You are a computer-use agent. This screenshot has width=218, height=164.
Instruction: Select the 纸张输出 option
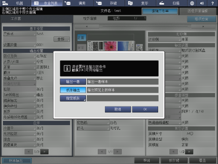pos(73,90)
